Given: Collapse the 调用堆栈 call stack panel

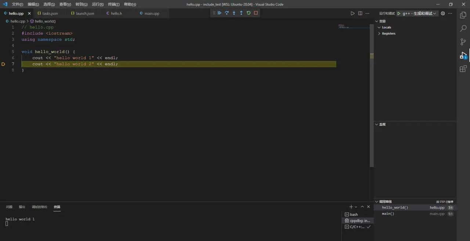Looking at the screenshot, I should coord(376,201).
